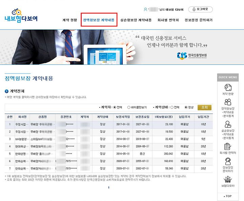The height and width of the screenshot is (201, 244).
Task: Click the 보장종료일 column header
Action: coord(142,117)
